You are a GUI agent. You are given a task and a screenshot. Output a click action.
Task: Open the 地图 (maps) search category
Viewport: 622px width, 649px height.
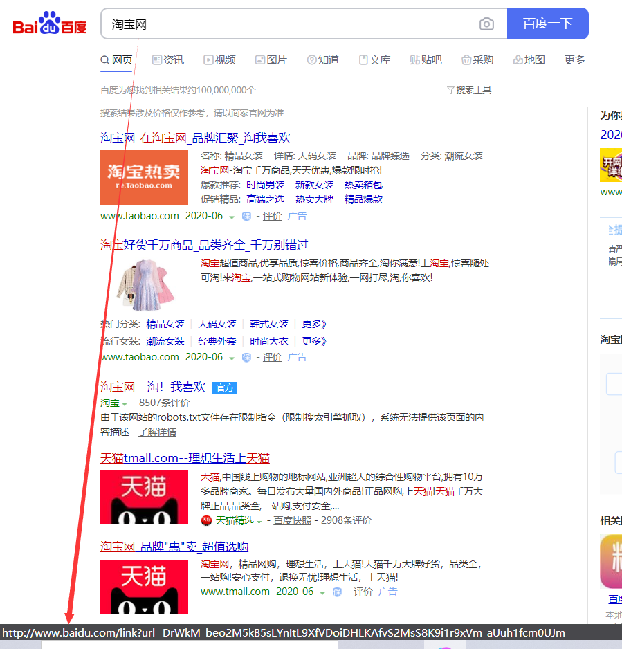(x=529, y=60)
